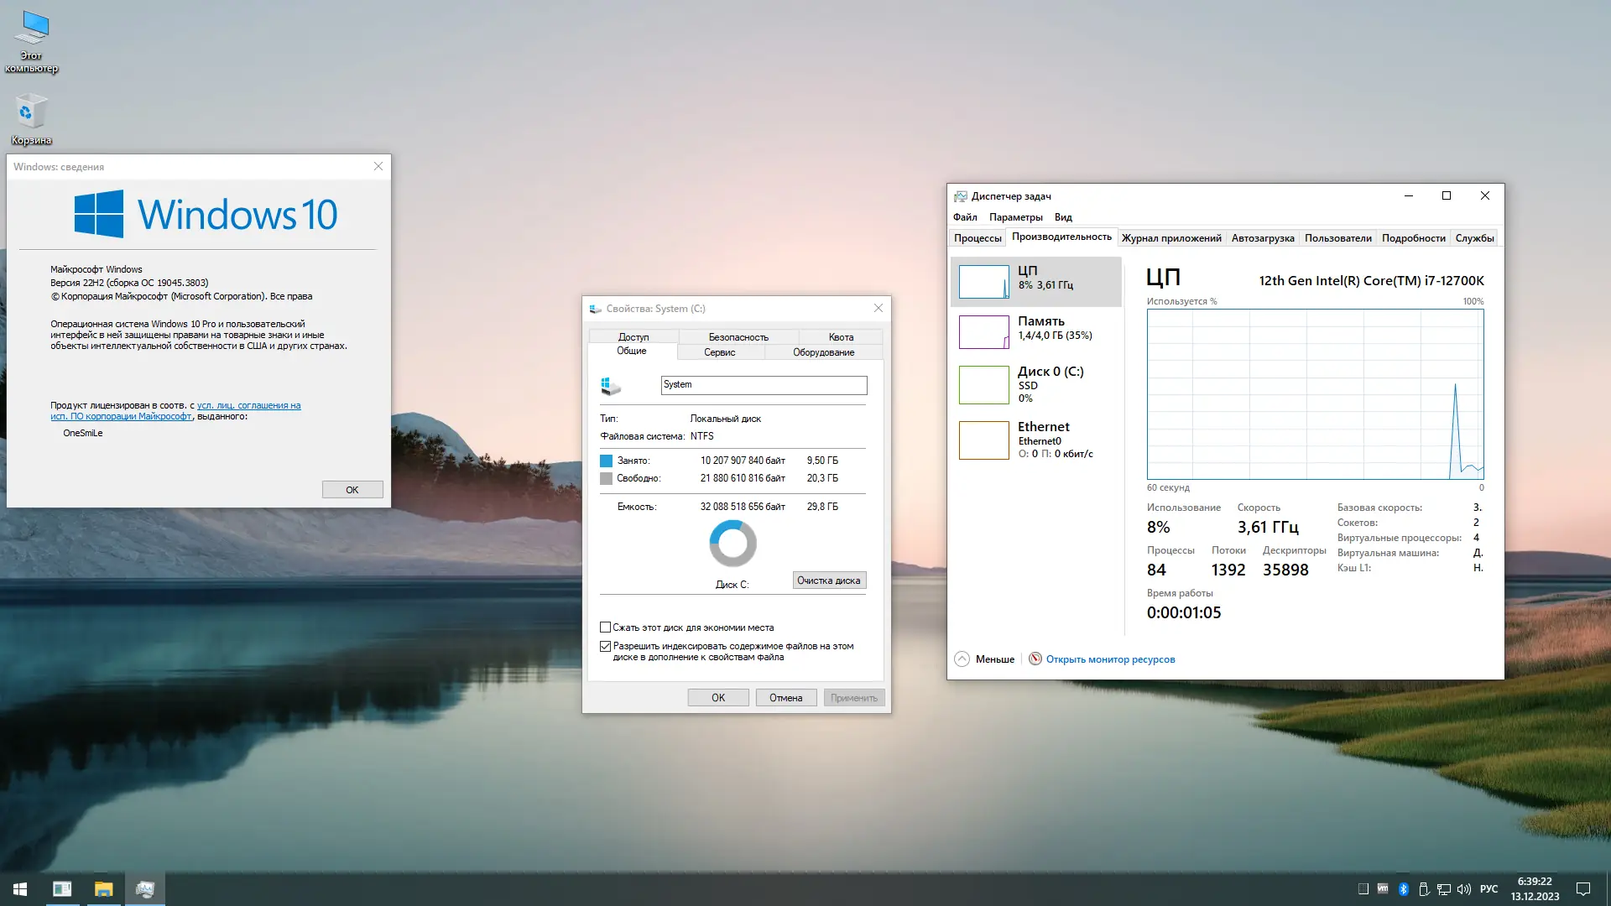Open the Recycle Bin desktop icon
Image resolution: width=1611 pixels, height=906 pixels.
tap(31, 112)
